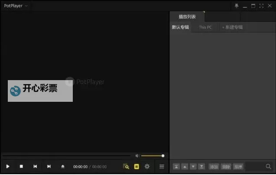Move the playlist item to the bottom

(201, 166)
